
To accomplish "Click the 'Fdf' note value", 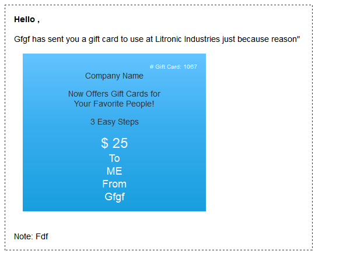I will click(42, 236).
